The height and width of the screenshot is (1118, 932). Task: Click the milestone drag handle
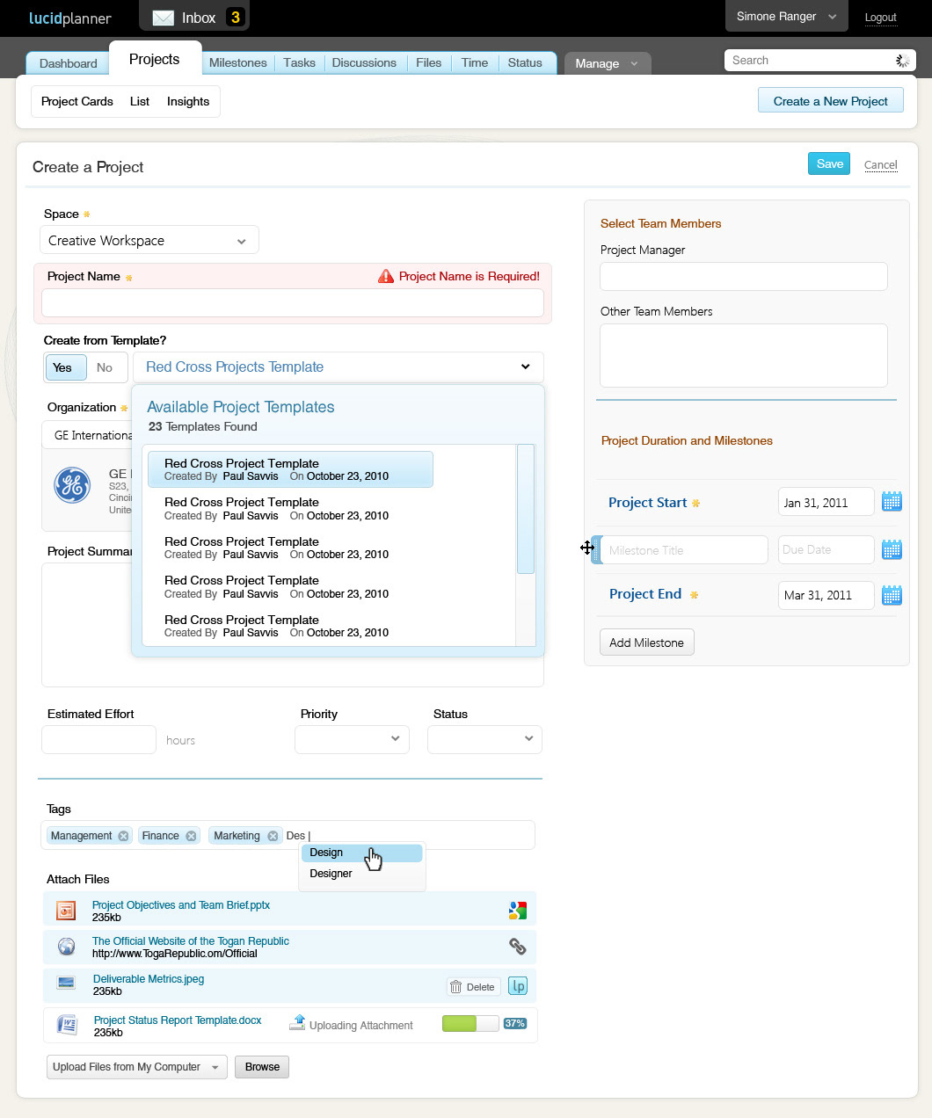(596, 549)
